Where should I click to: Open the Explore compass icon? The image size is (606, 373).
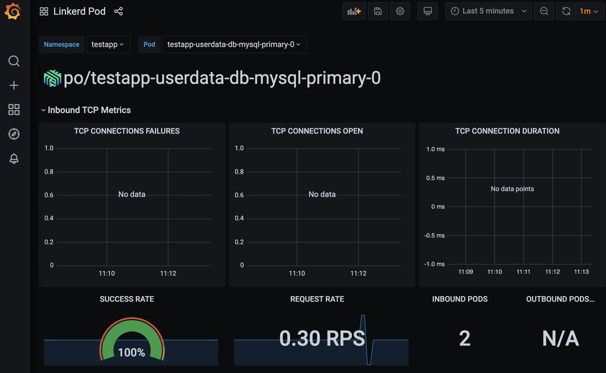pos(14,134)
